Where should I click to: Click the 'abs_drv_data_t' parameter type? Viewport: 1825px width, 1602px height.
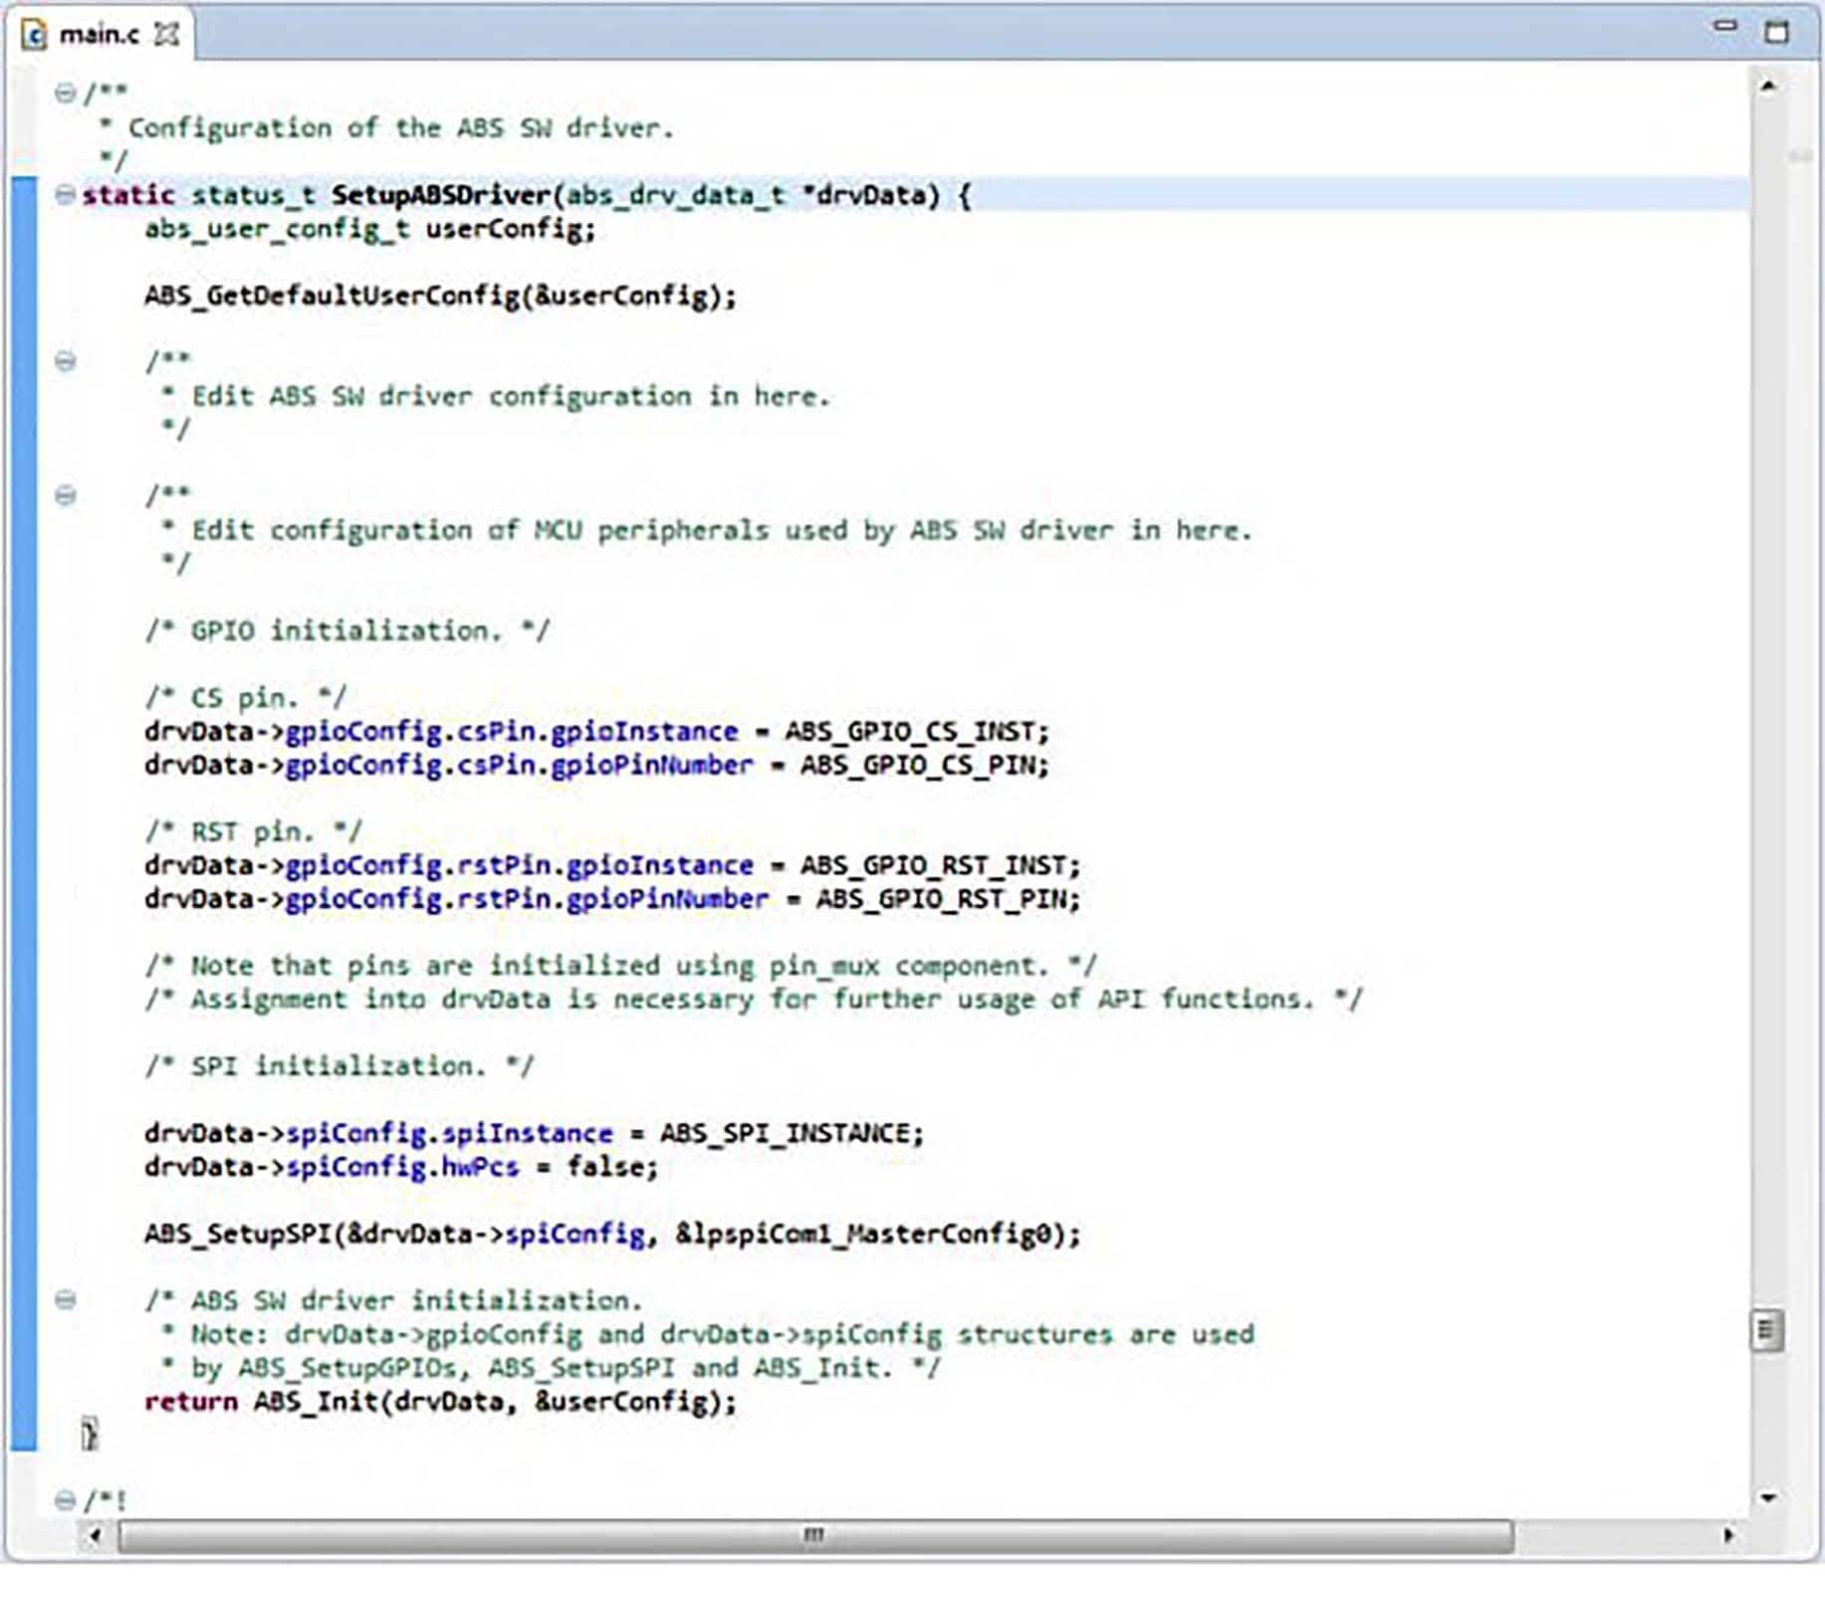point(675,195)
